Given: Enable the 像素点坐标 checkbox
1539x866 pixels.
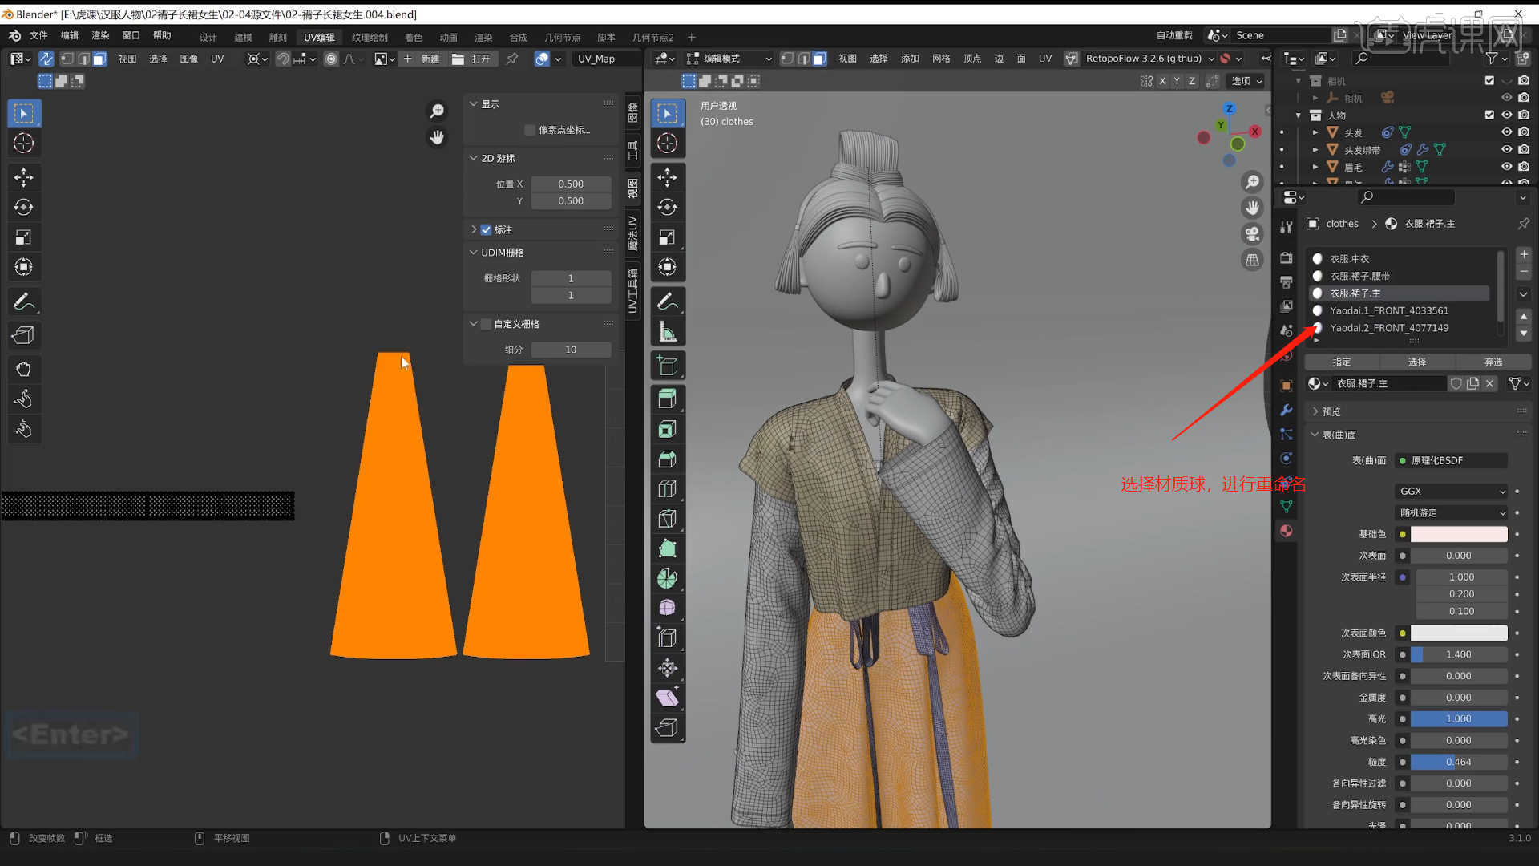Looking at the screenshot, I should pos(529,130).
